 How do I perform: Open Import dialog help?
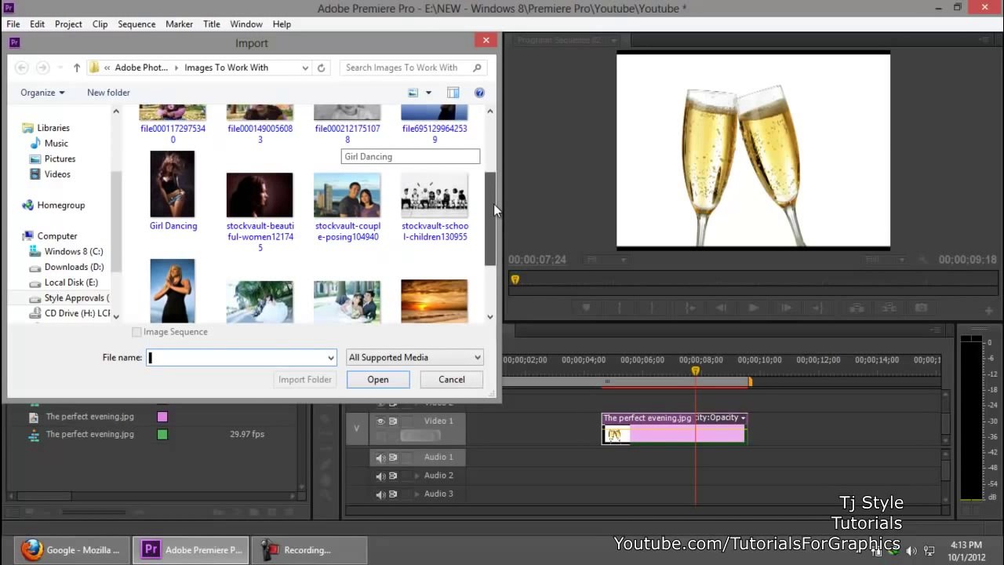tap(479, 93)
